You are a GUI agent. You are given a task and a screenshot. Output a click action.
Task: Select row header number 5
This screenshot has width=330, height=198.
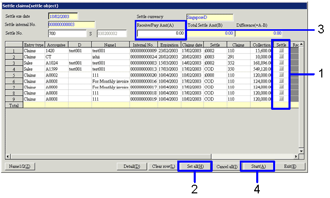point(14,75)
